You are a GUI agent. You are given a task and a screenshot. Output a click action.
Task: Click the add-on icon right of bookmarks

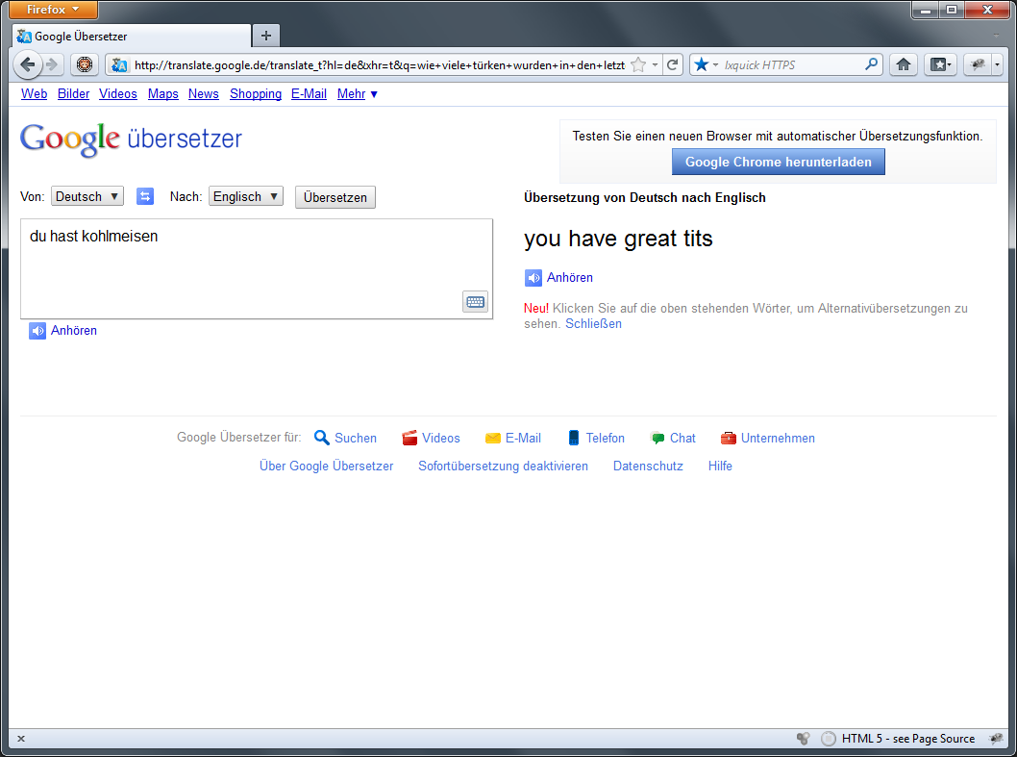tap(979, 64)
